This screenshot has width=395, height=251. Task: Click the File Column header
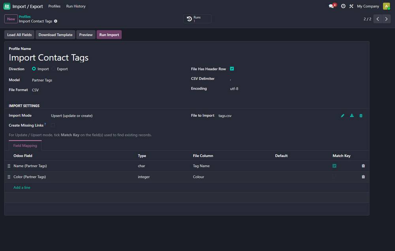(x=203, y=156)
